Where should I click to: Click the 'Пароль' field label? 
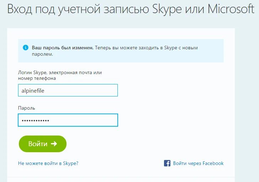[27, 108]
